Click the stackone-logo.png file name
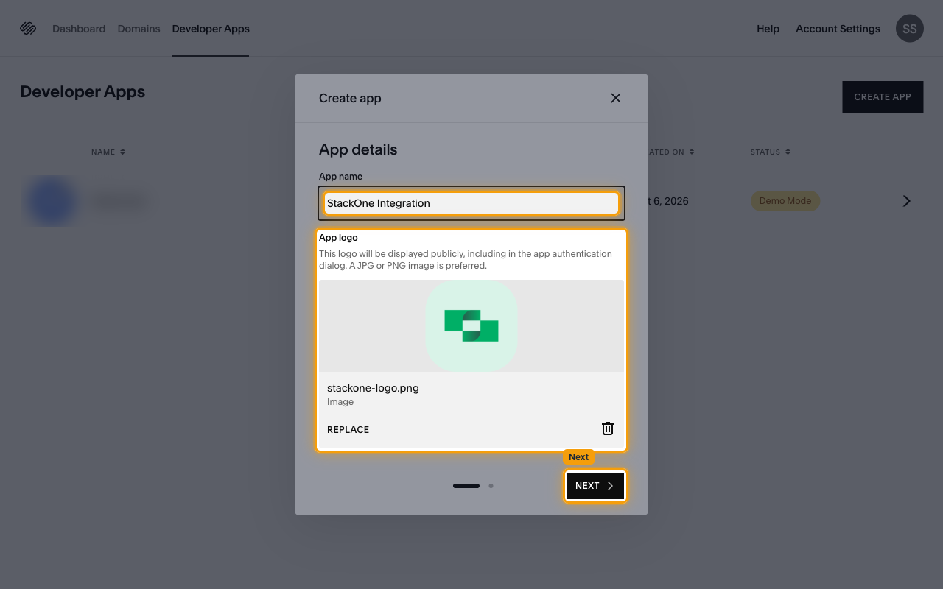The height and width of the screenshot is (589, 943). tap(373, 388)
